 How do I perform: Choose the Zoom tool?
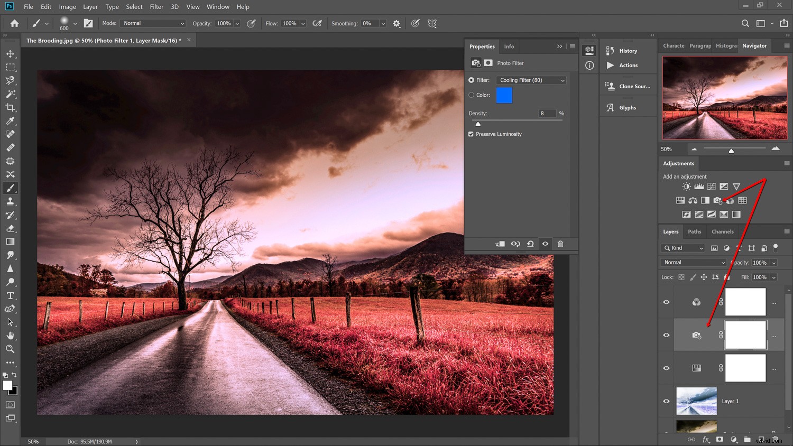coord(11,349)
